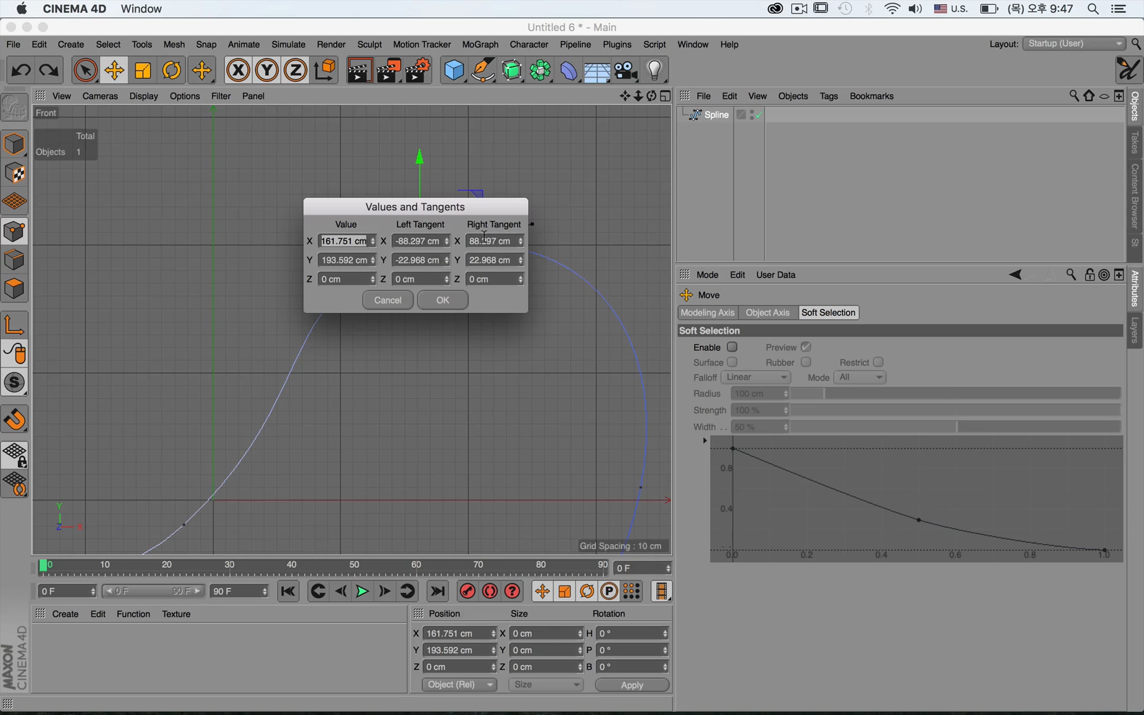This screenshot has width=1144, height=715.
Task: Add a Light object with bulb icon
Action: [x=654, y=71]
